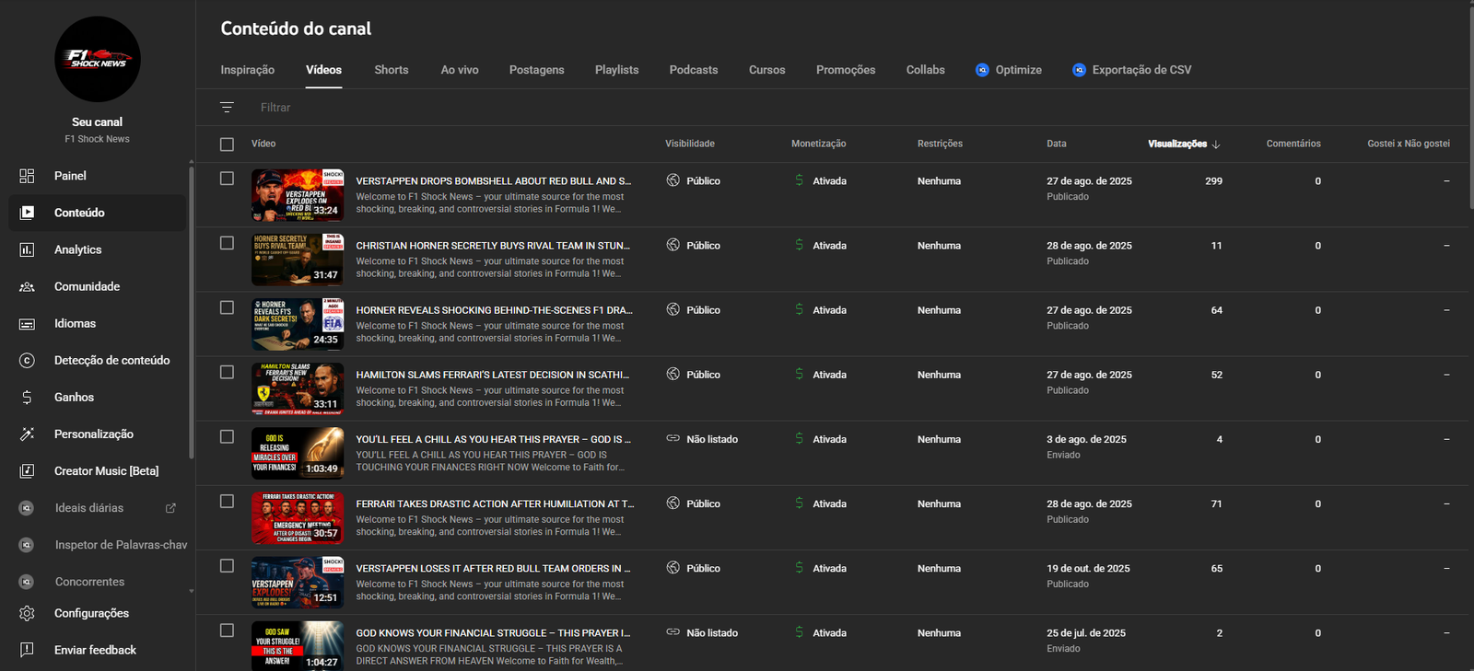Click the Detecção de conteúdo copyright icon

coord(27,360)
